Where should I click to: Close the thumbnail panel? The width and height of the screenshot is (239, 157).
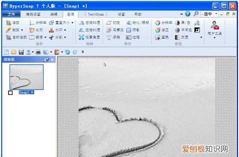point(52,60)
